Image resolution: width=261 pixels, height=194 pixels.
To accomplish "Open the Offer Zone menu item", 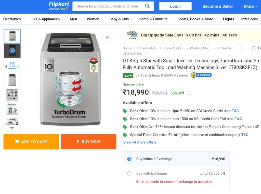I will pos(249,19).
